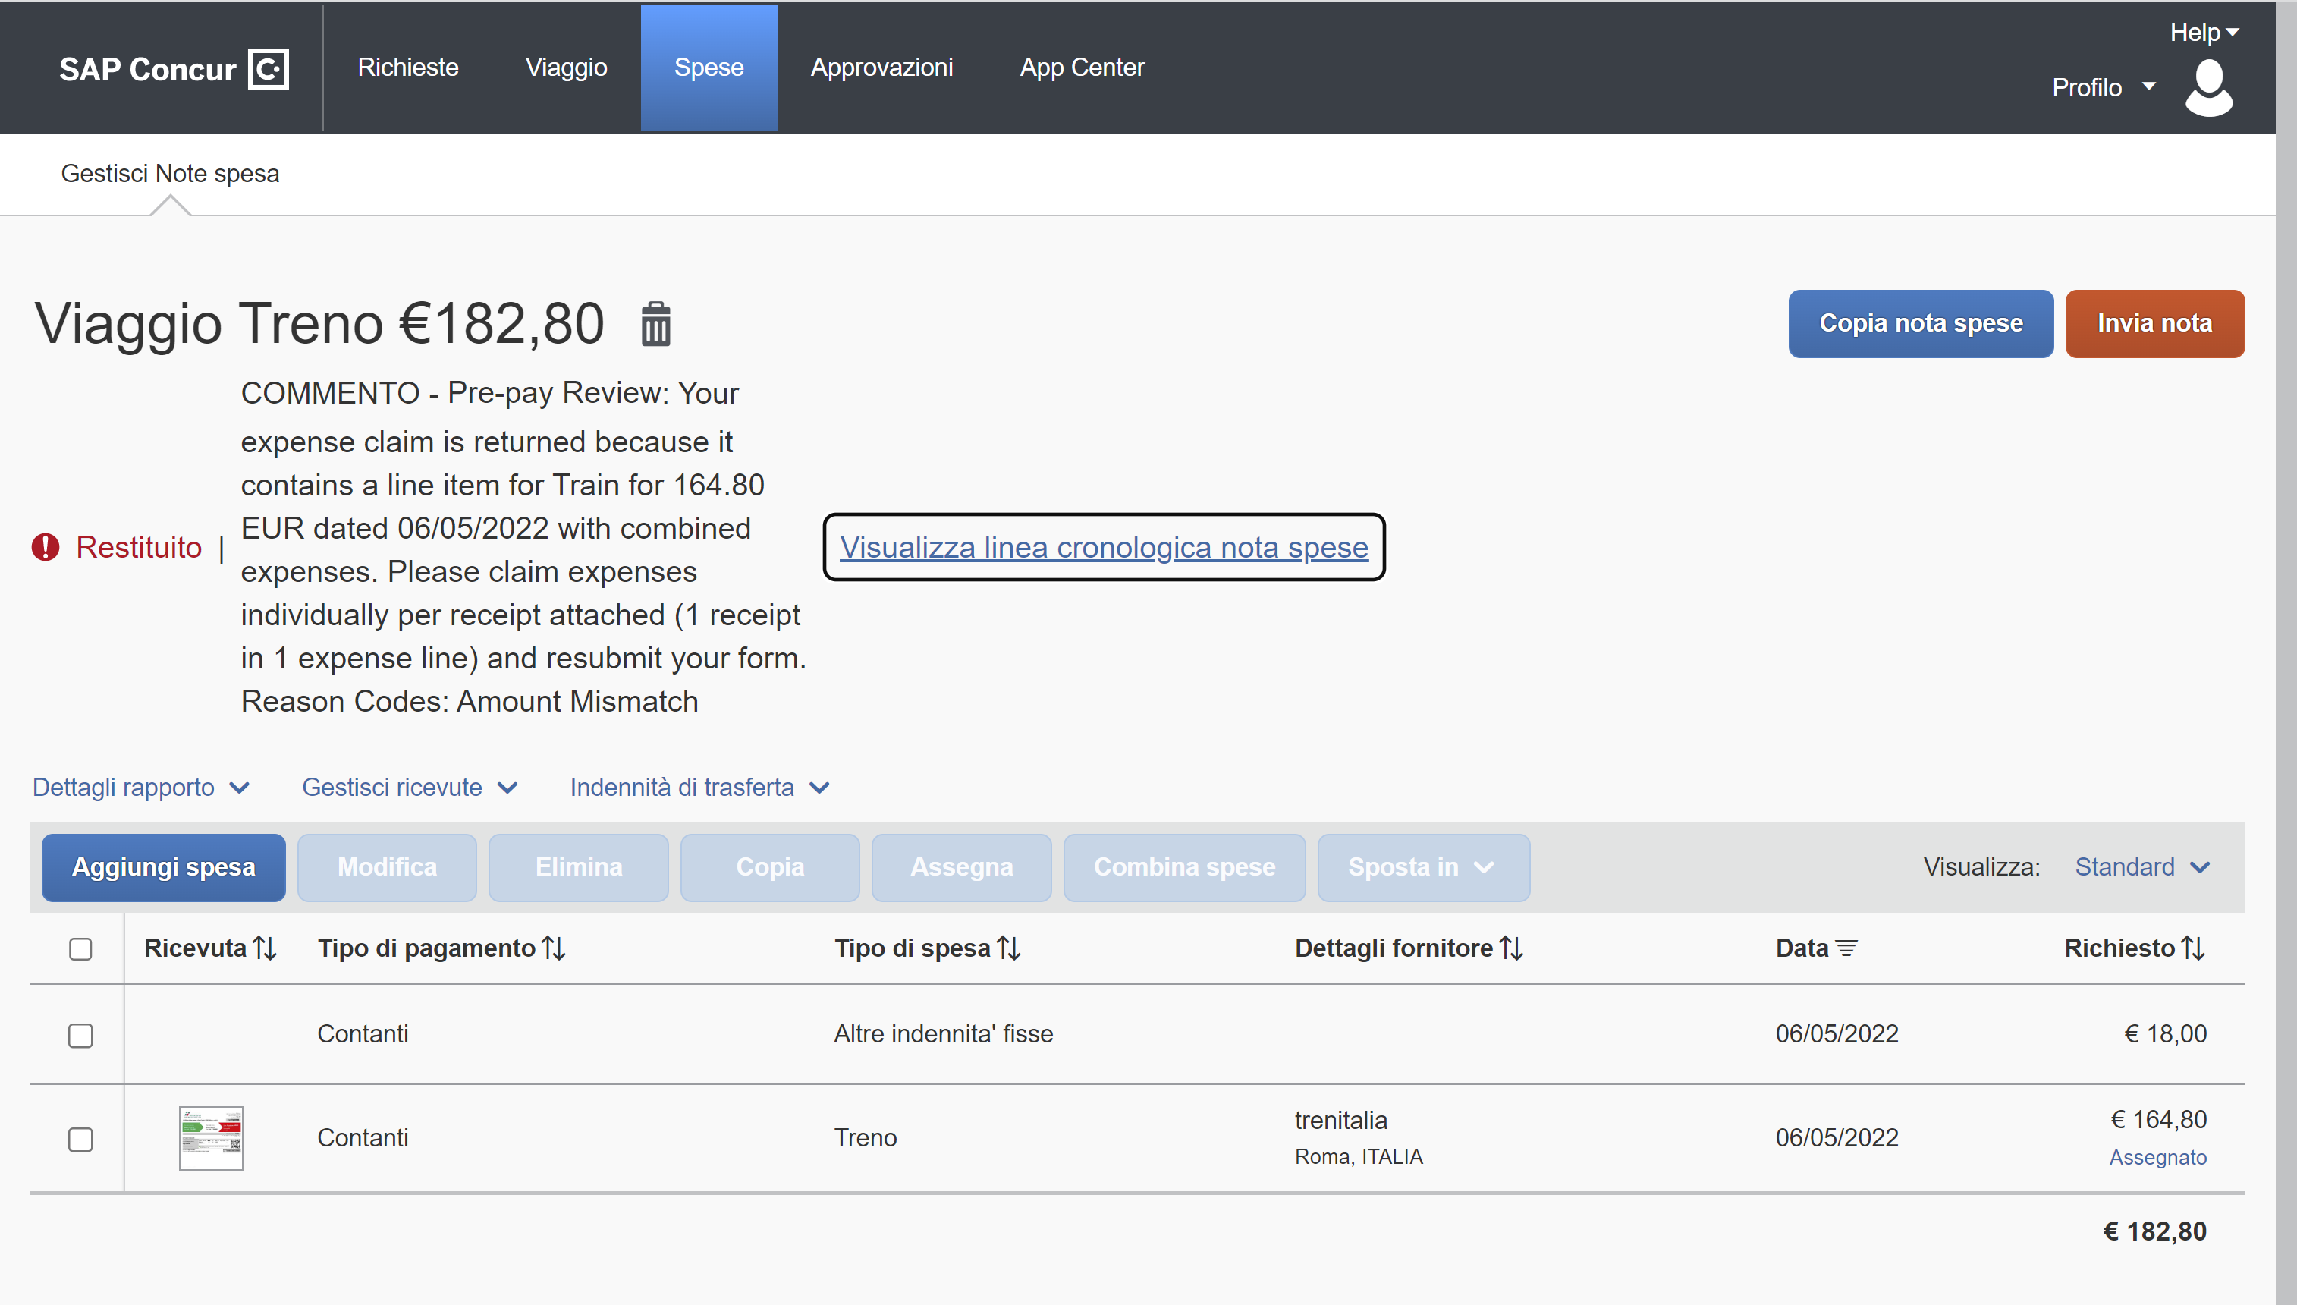Click the trash icon beside report title

655,323
